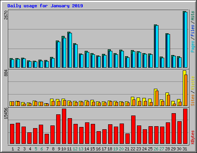
Task: Click the day 28 cyan pages bar
Action: tap(169, 51)
